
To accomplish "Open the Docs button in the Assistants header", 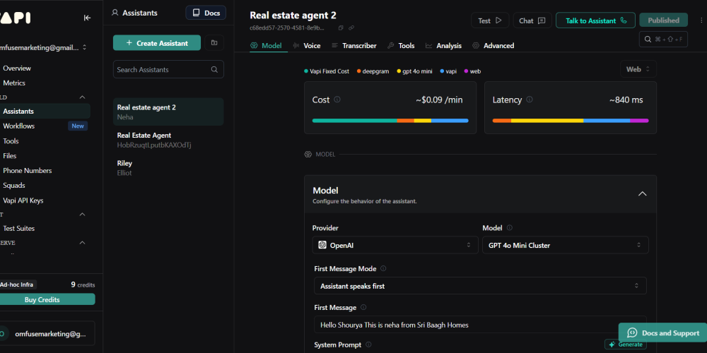I will click(206, 13).
